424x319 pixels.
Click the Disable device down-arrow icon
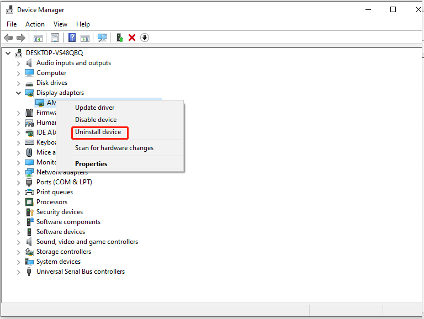(x=145, y=38)
